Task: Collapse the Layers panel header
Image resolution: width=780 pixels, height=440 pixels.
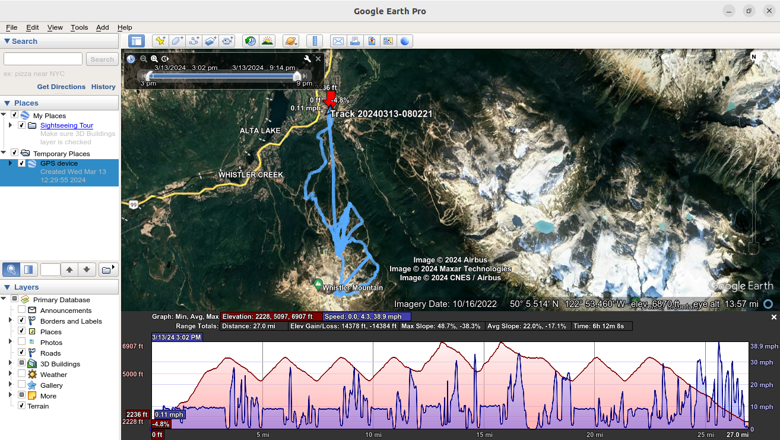Action: 59,287
